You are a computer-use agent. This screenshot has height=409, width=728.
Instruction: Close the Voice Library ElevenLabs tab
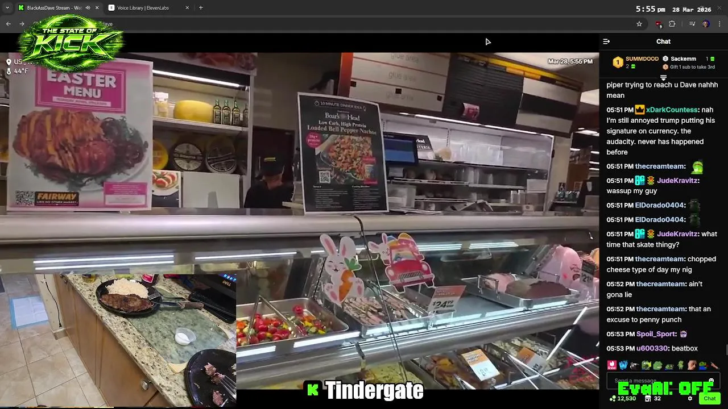tap(188, 8)
